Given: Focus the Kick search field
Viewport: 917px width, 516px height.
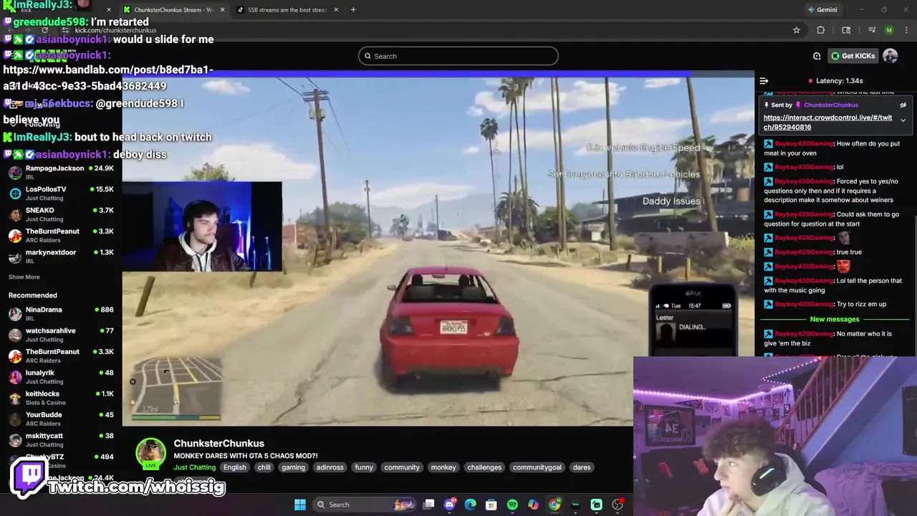Looking at the screenshot, I should click(458, 56).
